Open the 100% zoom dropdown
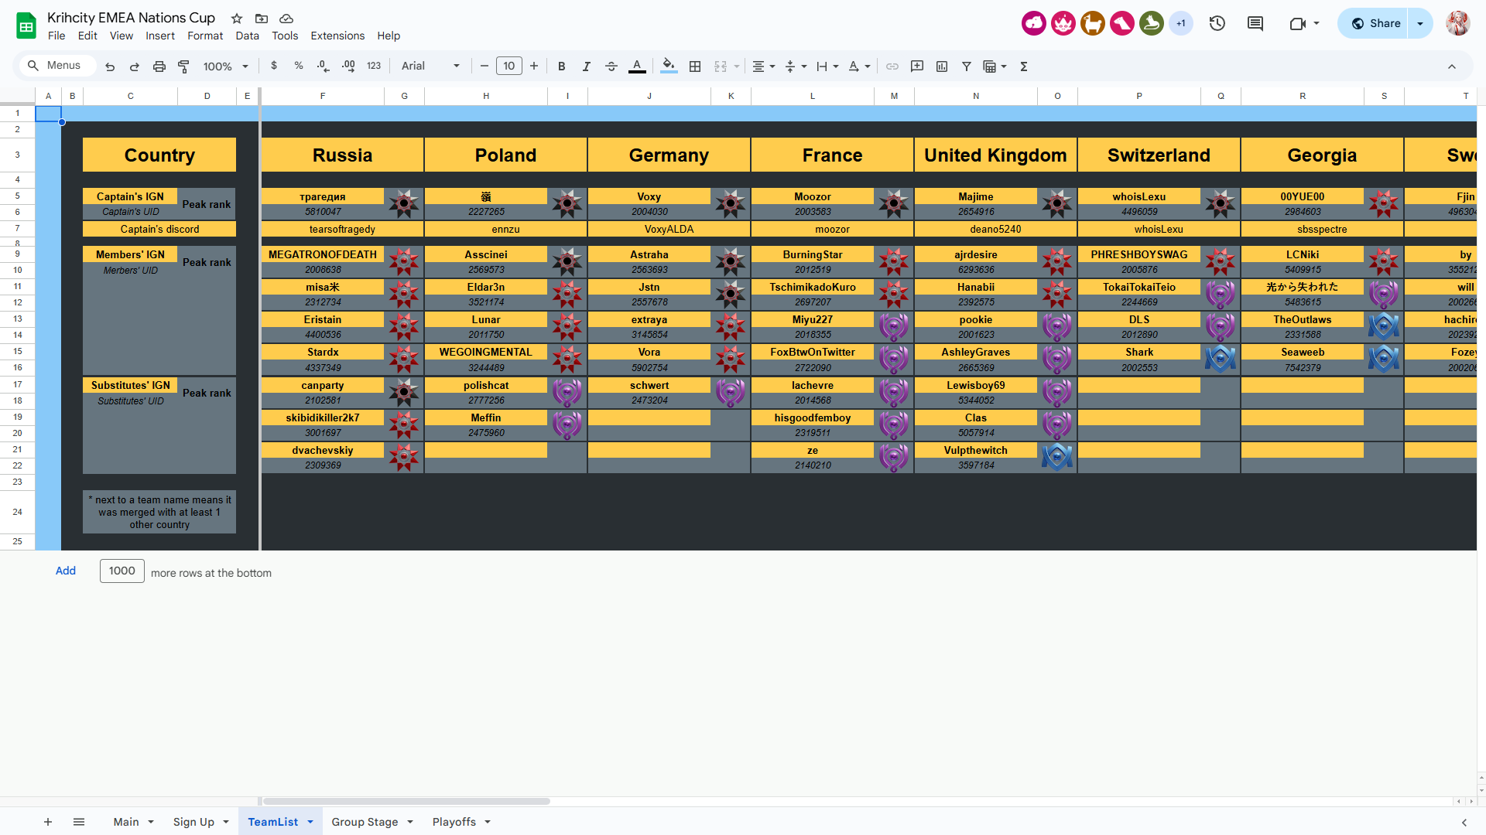Screen dimensions: 1486x835 (225, 66)
